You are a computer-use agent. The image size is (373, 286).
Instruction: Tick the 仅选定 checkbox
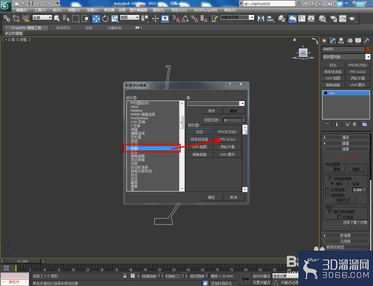tap(339, 217)
